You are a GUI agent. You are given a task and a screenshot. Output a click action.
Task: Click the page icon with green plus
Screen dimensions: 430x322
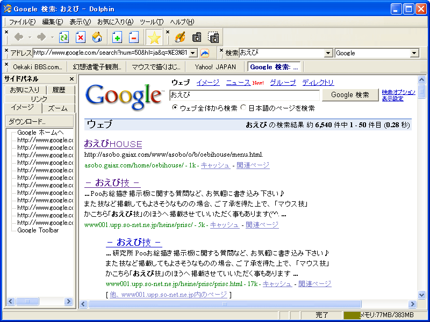117,37
